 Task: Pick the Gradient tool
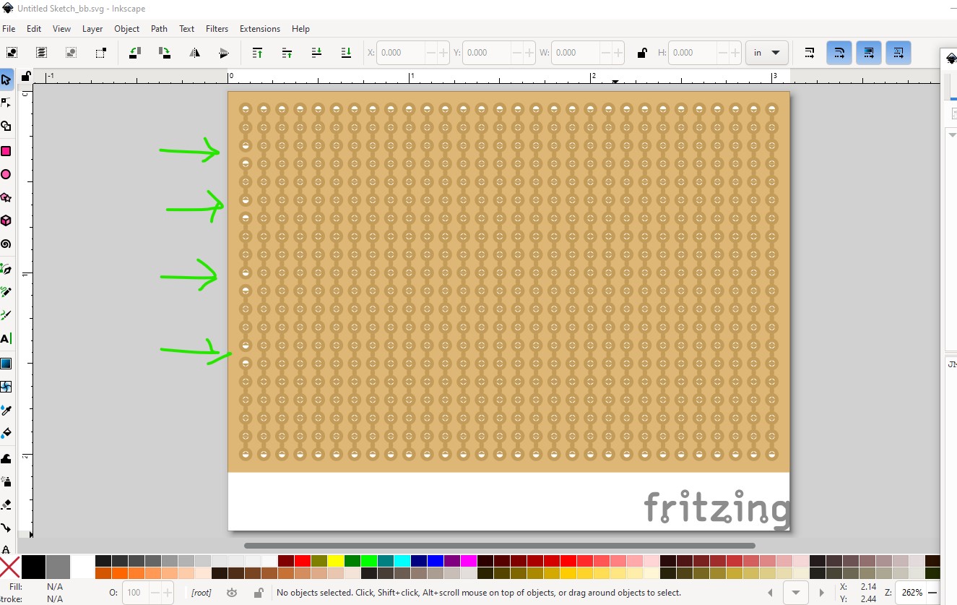click(x=6, y=363)
